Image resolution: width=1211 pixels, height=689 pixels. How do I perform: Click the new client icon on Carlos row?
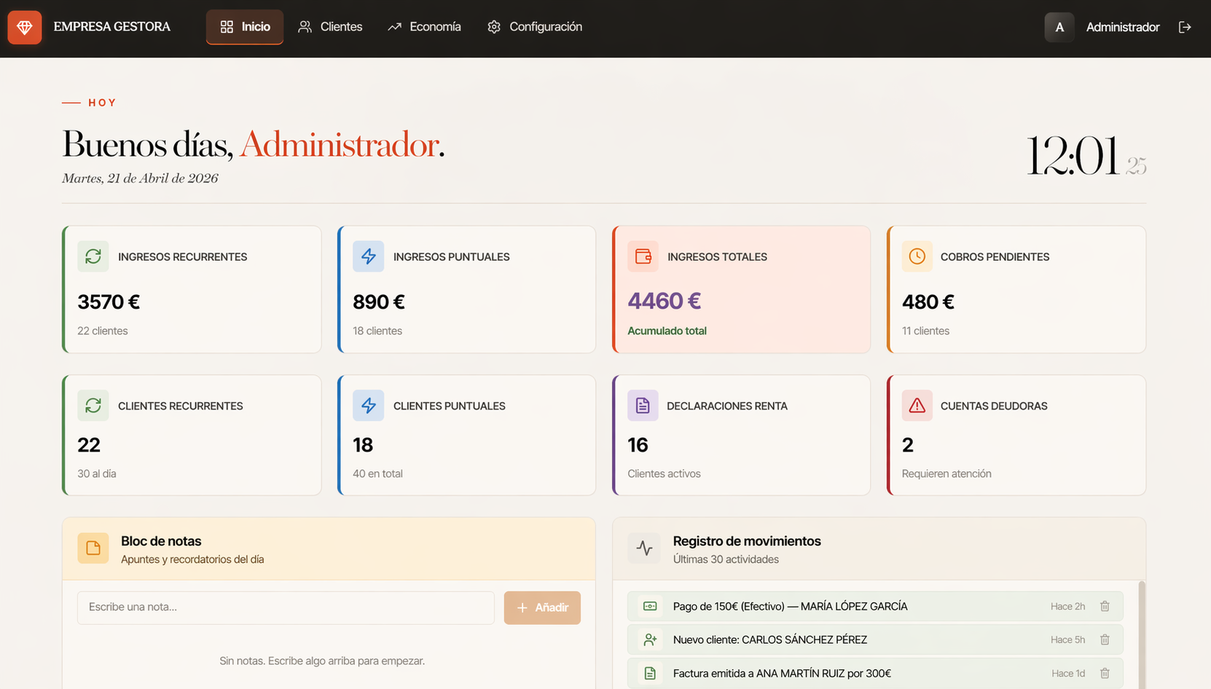click(650, 639)
